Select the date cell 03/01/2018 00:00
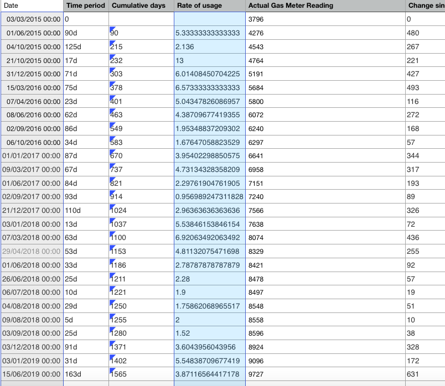 (32, 224)
